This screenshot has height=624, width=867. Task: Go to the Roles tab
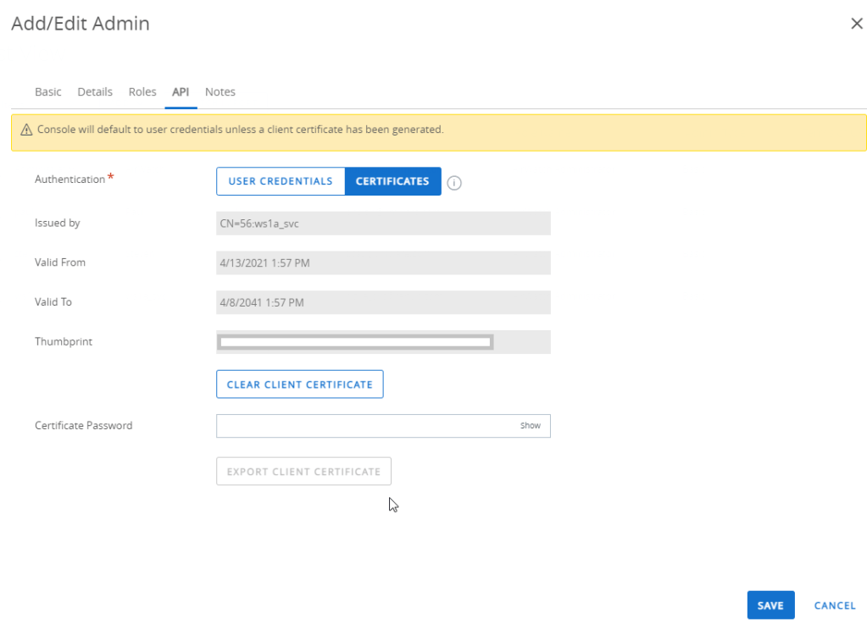[142, 91]
